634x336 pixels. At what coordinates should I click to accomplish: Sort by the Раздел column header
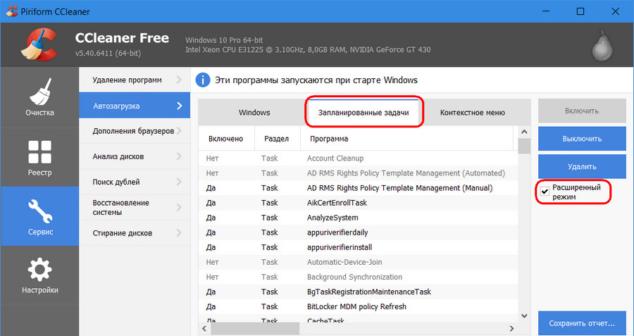click(277, 139)
